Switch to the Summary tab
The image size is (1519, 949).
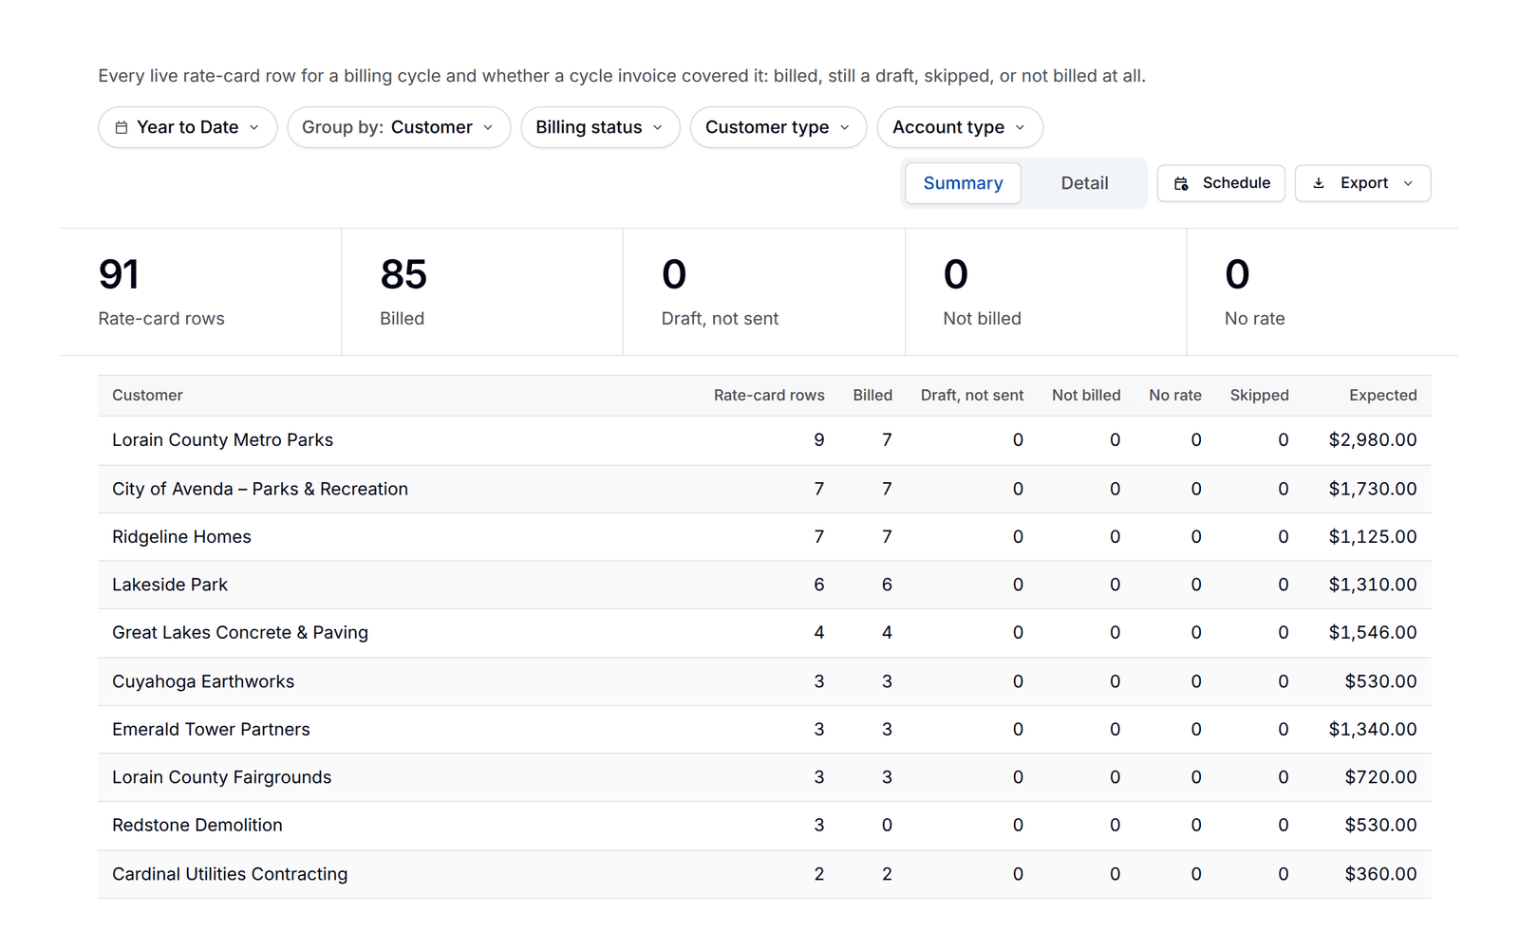[x=963, y=183]
